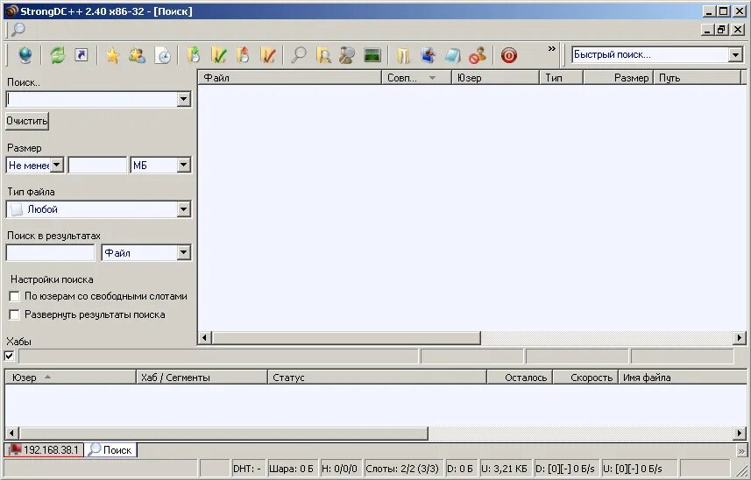
Task: Sort results by Путь column
Action: 697,78
